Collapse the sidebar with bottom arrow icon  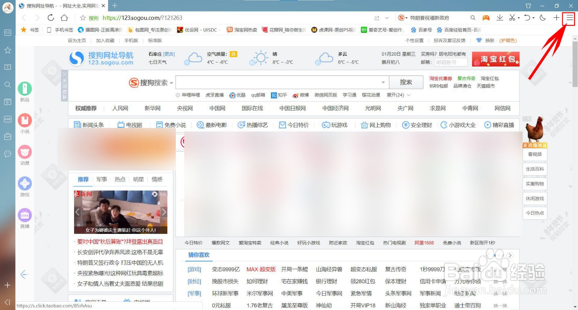click(7, 302)
